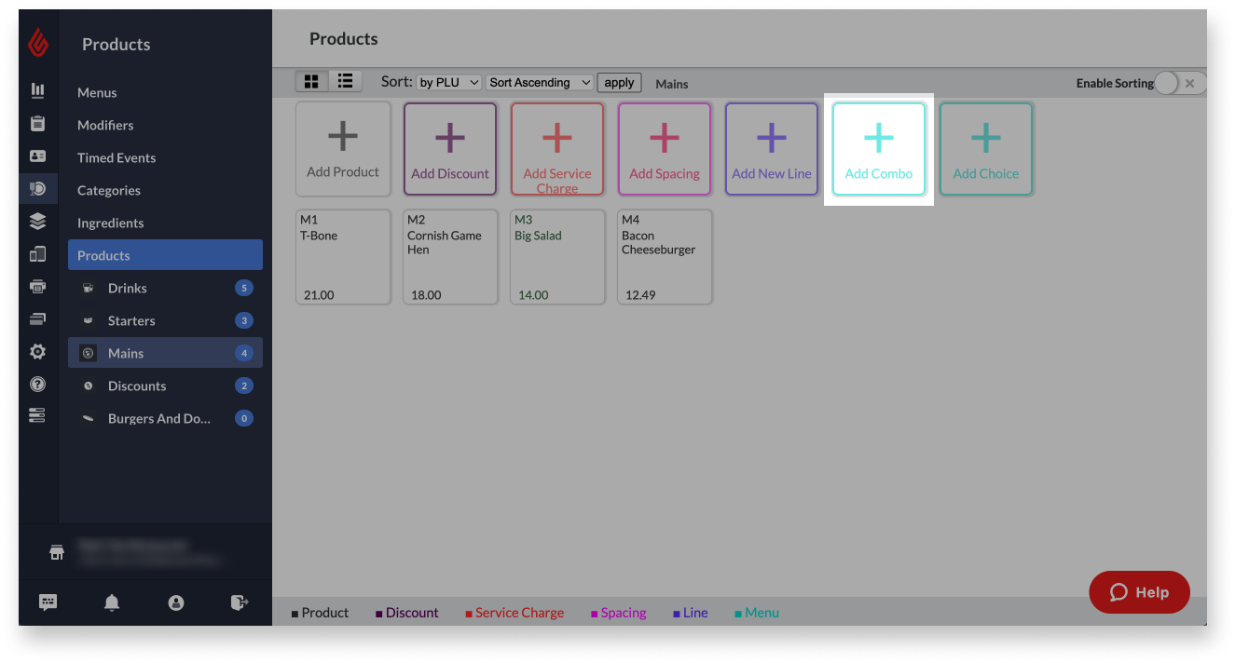1235x663 pixels.
Task: Switch to grid view layout
Action: (312, 82)
